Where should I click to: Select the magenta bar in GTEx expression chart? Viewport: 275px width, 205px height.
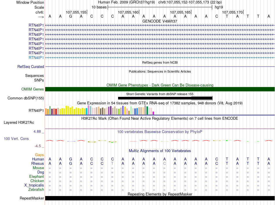pos(153,113)
